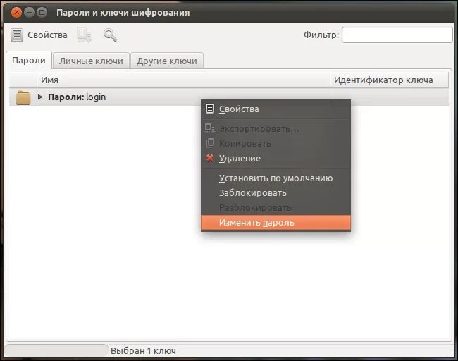
Task: Open the Properties toolbar icon
Action: 17,35
